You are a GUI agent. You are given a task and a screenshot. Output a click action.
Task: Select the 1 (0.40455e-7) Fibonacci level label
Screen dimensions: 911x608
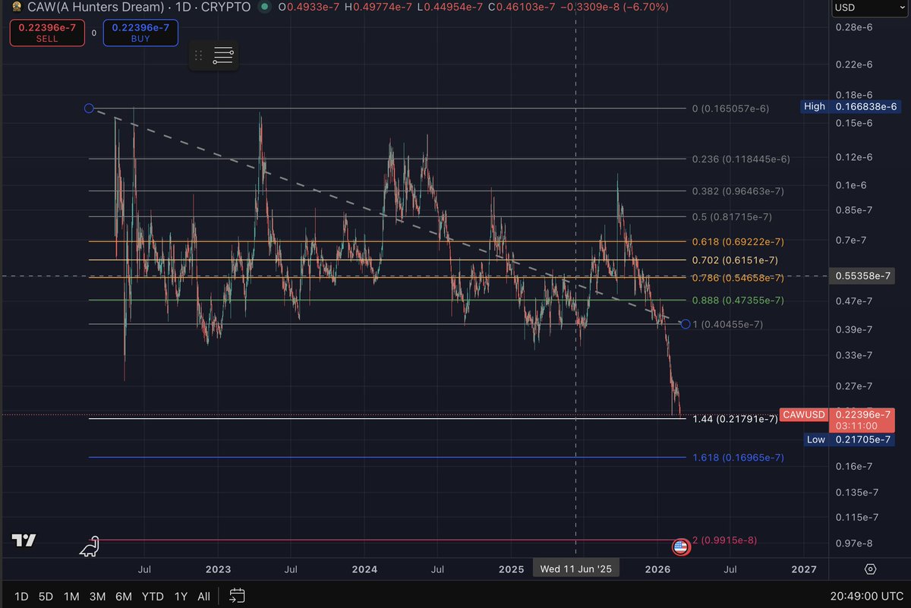coord(727,325)
